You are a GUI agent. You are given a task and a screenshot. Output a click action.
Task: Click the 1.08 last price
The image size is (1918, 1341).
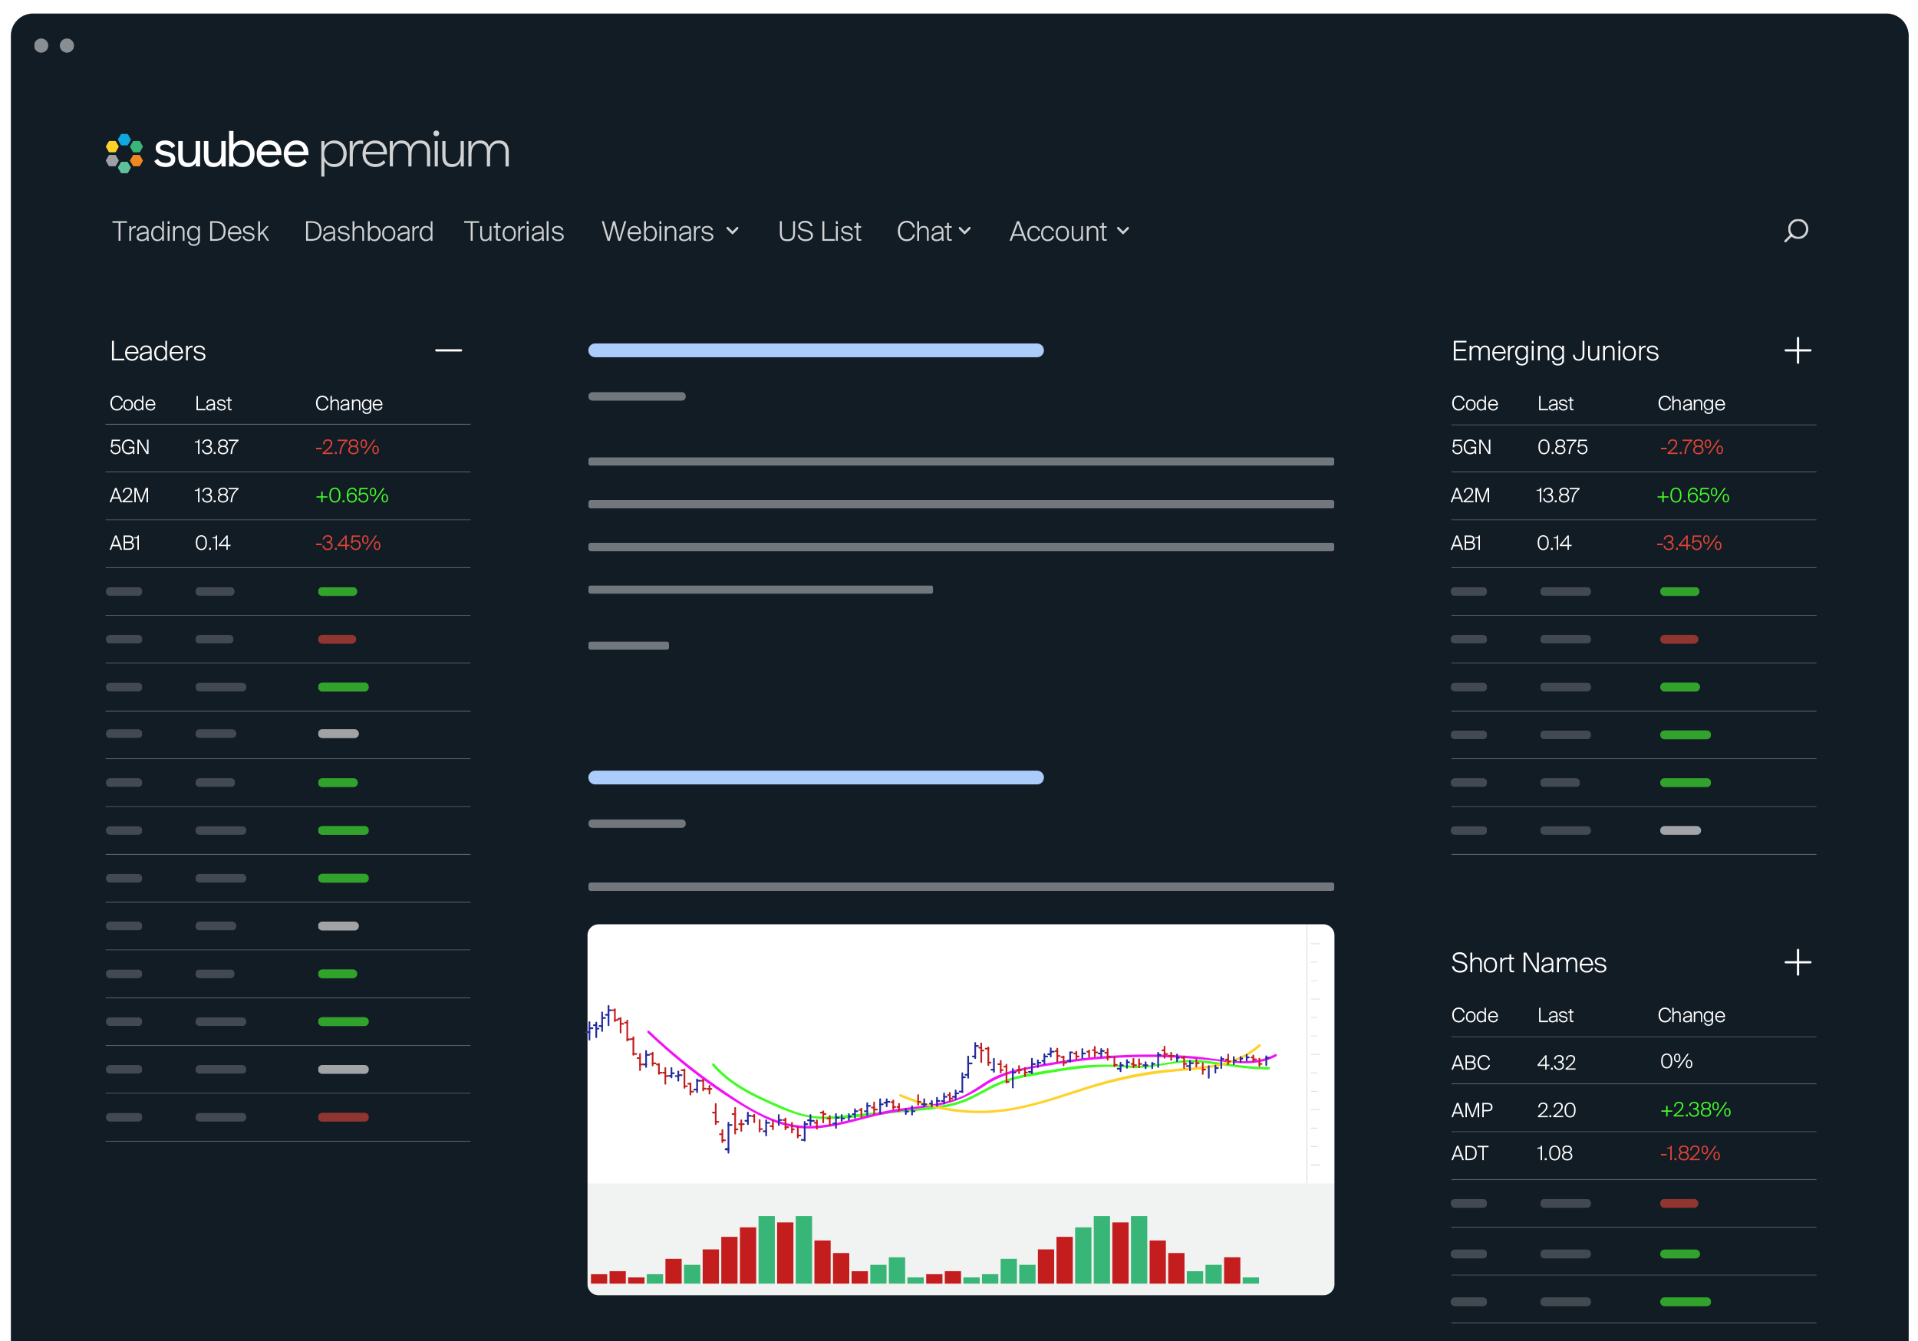[1554, 1154]
